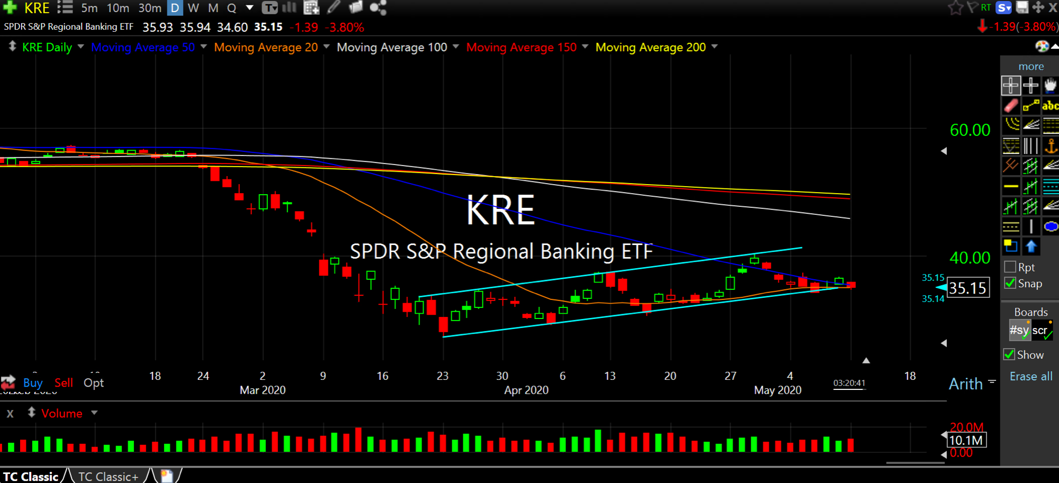1059x483 pixels.
Task: Open the chart template T icon
Action: tap(270, 7)
